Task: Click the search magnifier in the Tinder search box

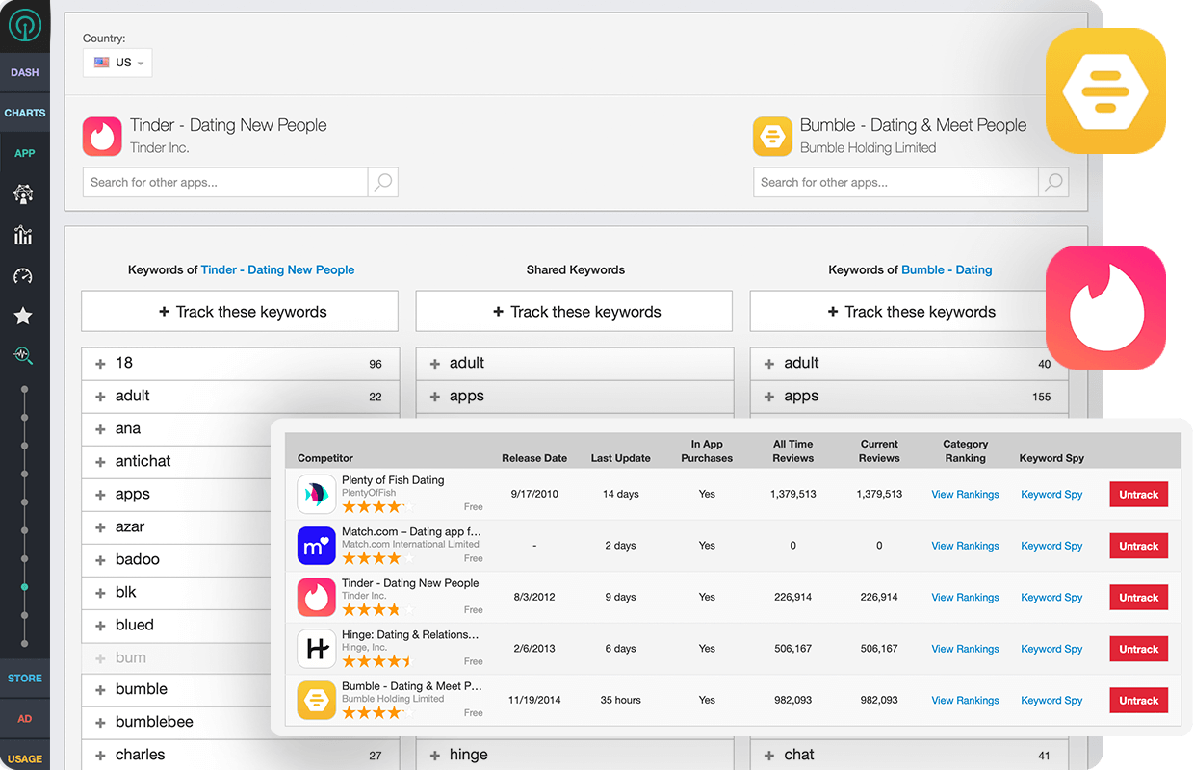Action: [x=383, y=182]
